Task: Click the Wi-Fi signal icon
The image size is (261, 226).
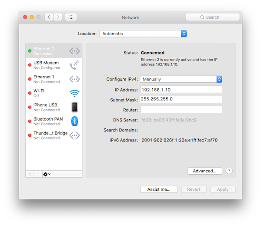Action: click(74, 93)
